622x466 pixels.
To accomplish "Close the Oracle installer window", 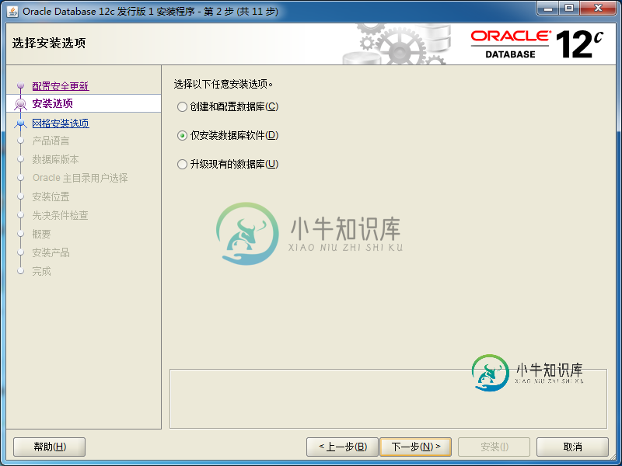I will pyautogui.click(x=598, y=9).
